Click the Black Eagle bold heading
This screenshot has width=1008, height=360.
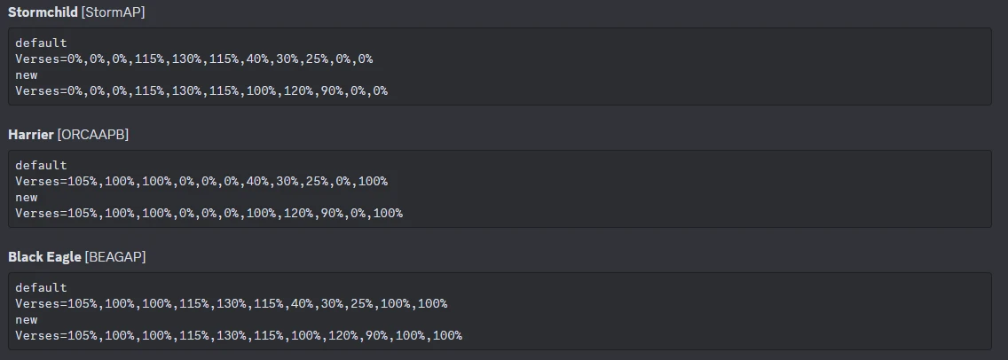tap(44, 256)
